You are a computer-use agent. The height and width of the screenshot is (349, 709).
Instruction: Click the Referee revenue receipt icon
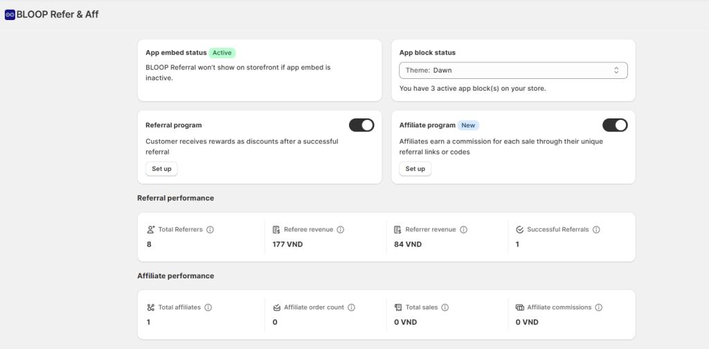pos(276,230)
